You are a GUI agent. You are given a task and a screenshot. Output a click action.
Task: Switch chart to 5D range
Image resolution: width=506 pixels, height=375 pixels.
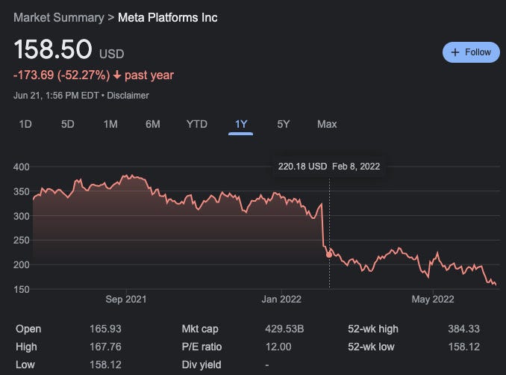tap(67, 124)
